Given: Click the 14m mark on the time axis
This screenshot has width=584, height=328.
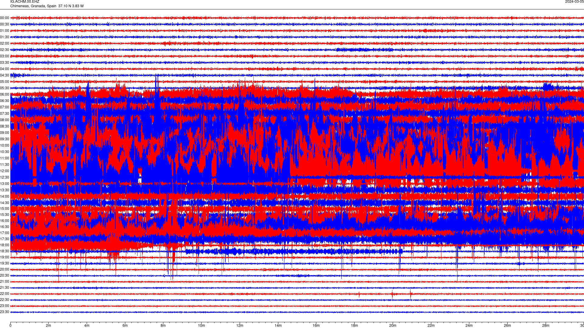Looking at the screenshot, I should point(278,326).
